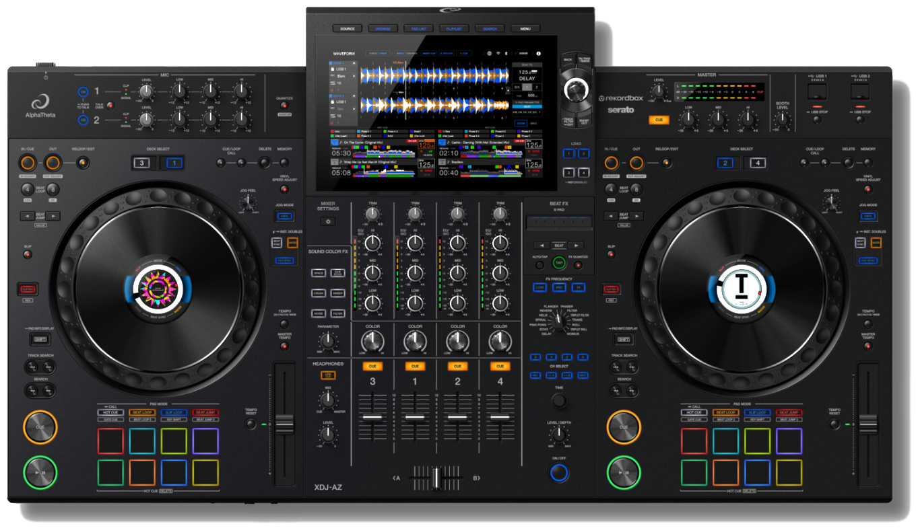Open the Mixer Settings gear icon
This screenshot has width=918, height=530.
pyautogui.click(x=328, y=221)
